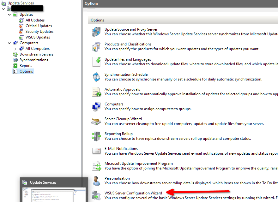Click the Update Files and Languages icon
The width and height of the screenshot is (278, 202).
(x=96, y=62)
